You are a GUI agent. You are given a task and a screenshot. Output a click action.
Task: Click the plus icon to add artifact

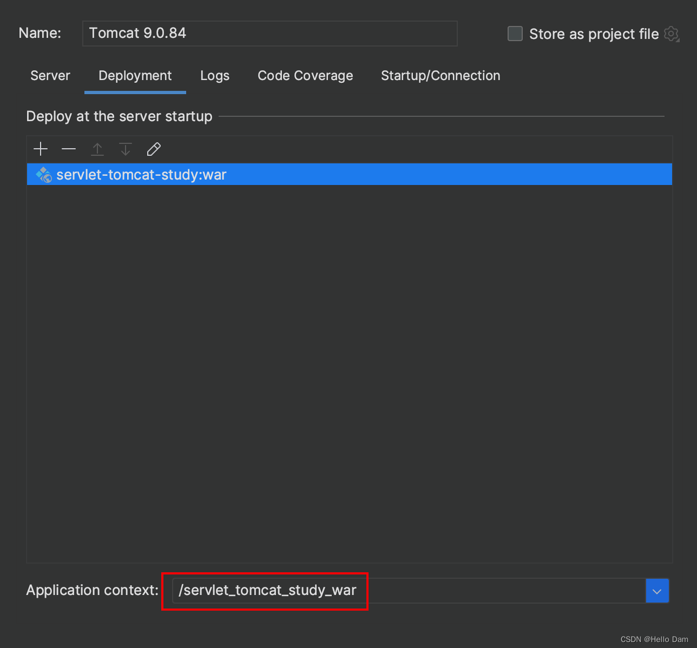[x=41, y=149]
